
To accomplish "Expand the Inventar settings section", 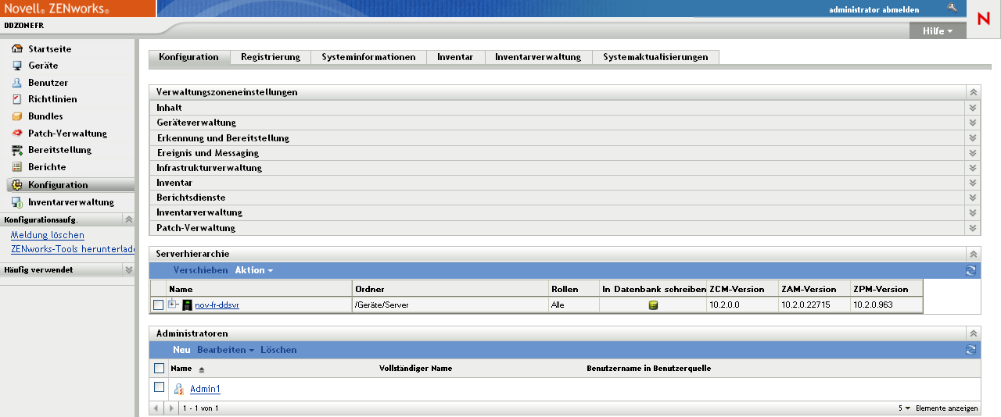I will pos(974,183).
